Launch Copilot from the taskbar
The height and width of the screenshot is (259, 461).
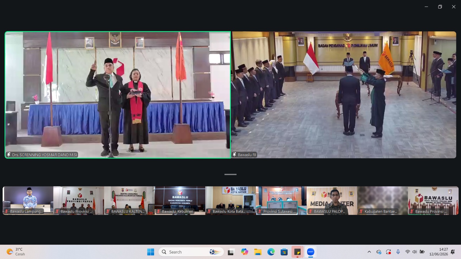click(x=245, y=252)
